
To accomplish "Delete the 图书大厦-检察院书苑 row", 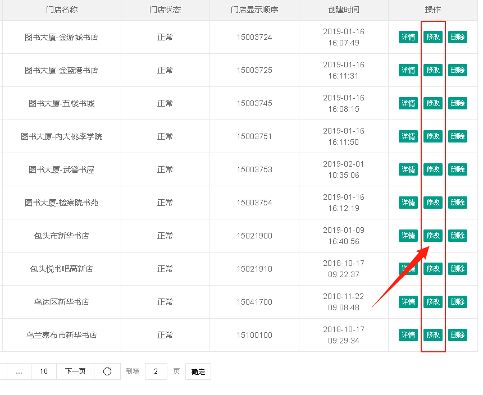I will point(458,203).
